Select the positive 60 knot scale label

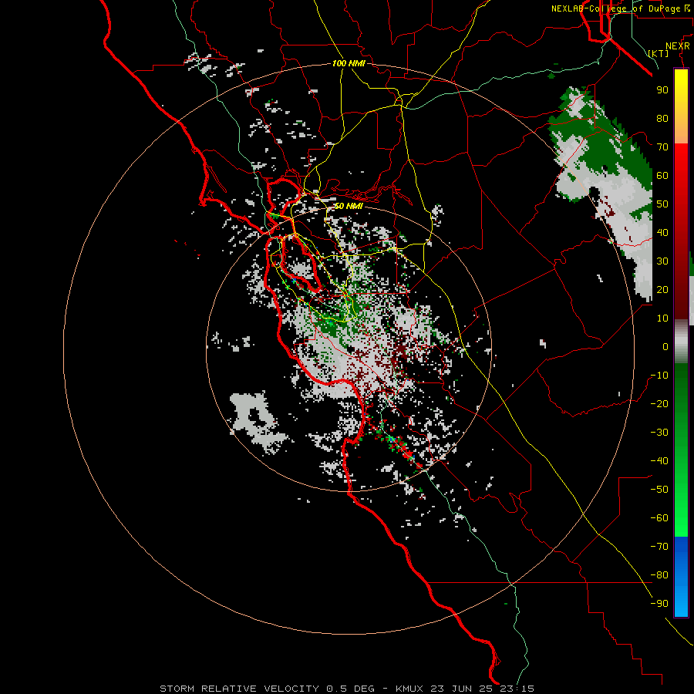coord(662,176)
